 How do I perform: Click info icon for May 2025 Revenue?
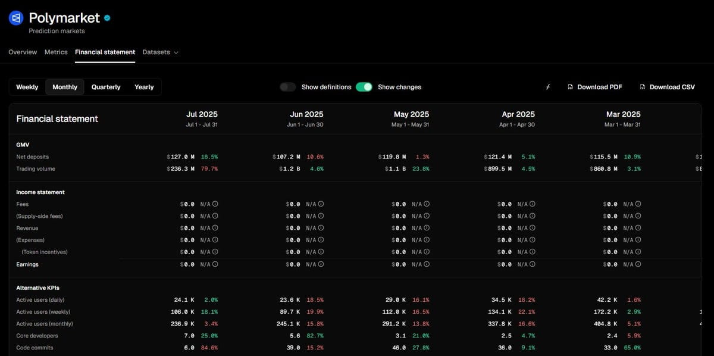[x=427, y=228]
